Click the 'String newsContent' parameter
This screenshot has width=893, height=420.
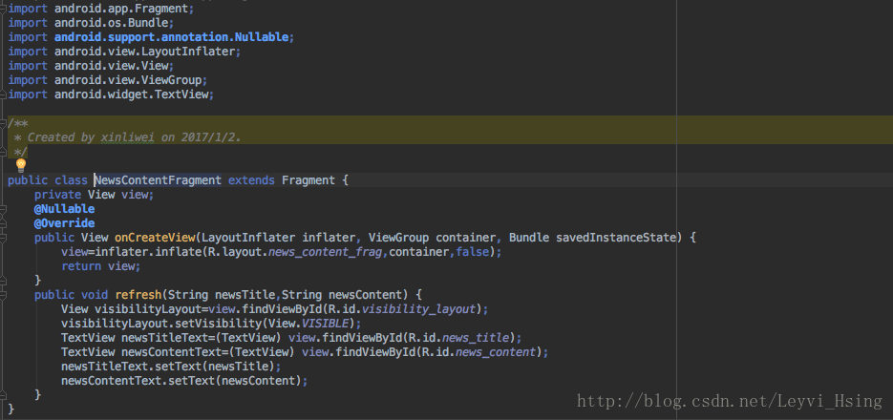[342, 295]
